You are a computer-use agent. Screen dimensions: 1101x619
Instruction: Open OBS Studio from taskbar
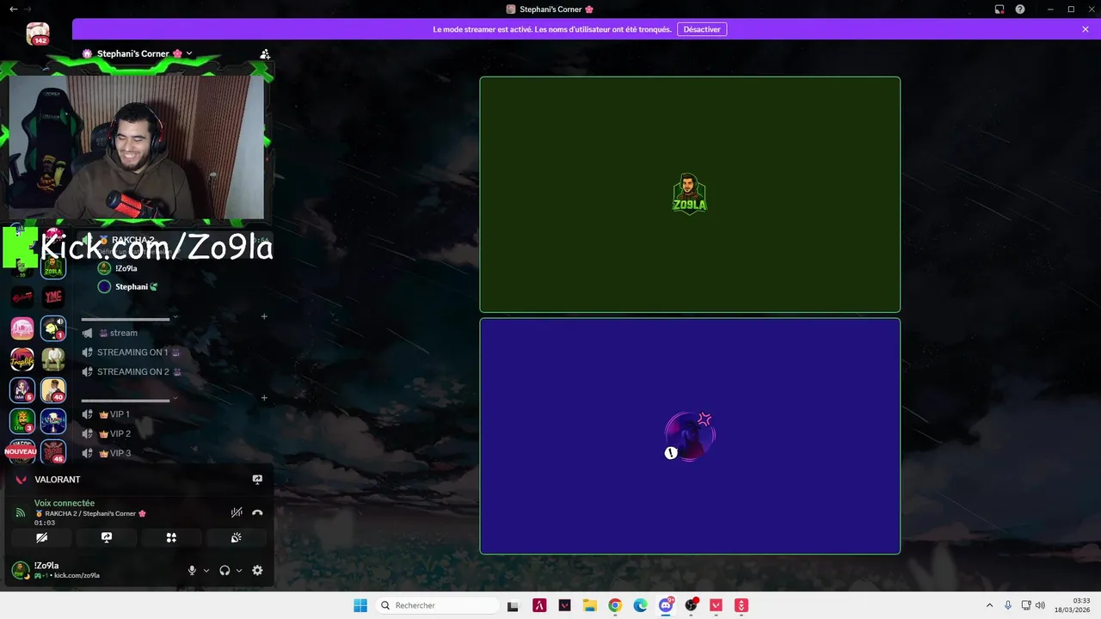691,605
